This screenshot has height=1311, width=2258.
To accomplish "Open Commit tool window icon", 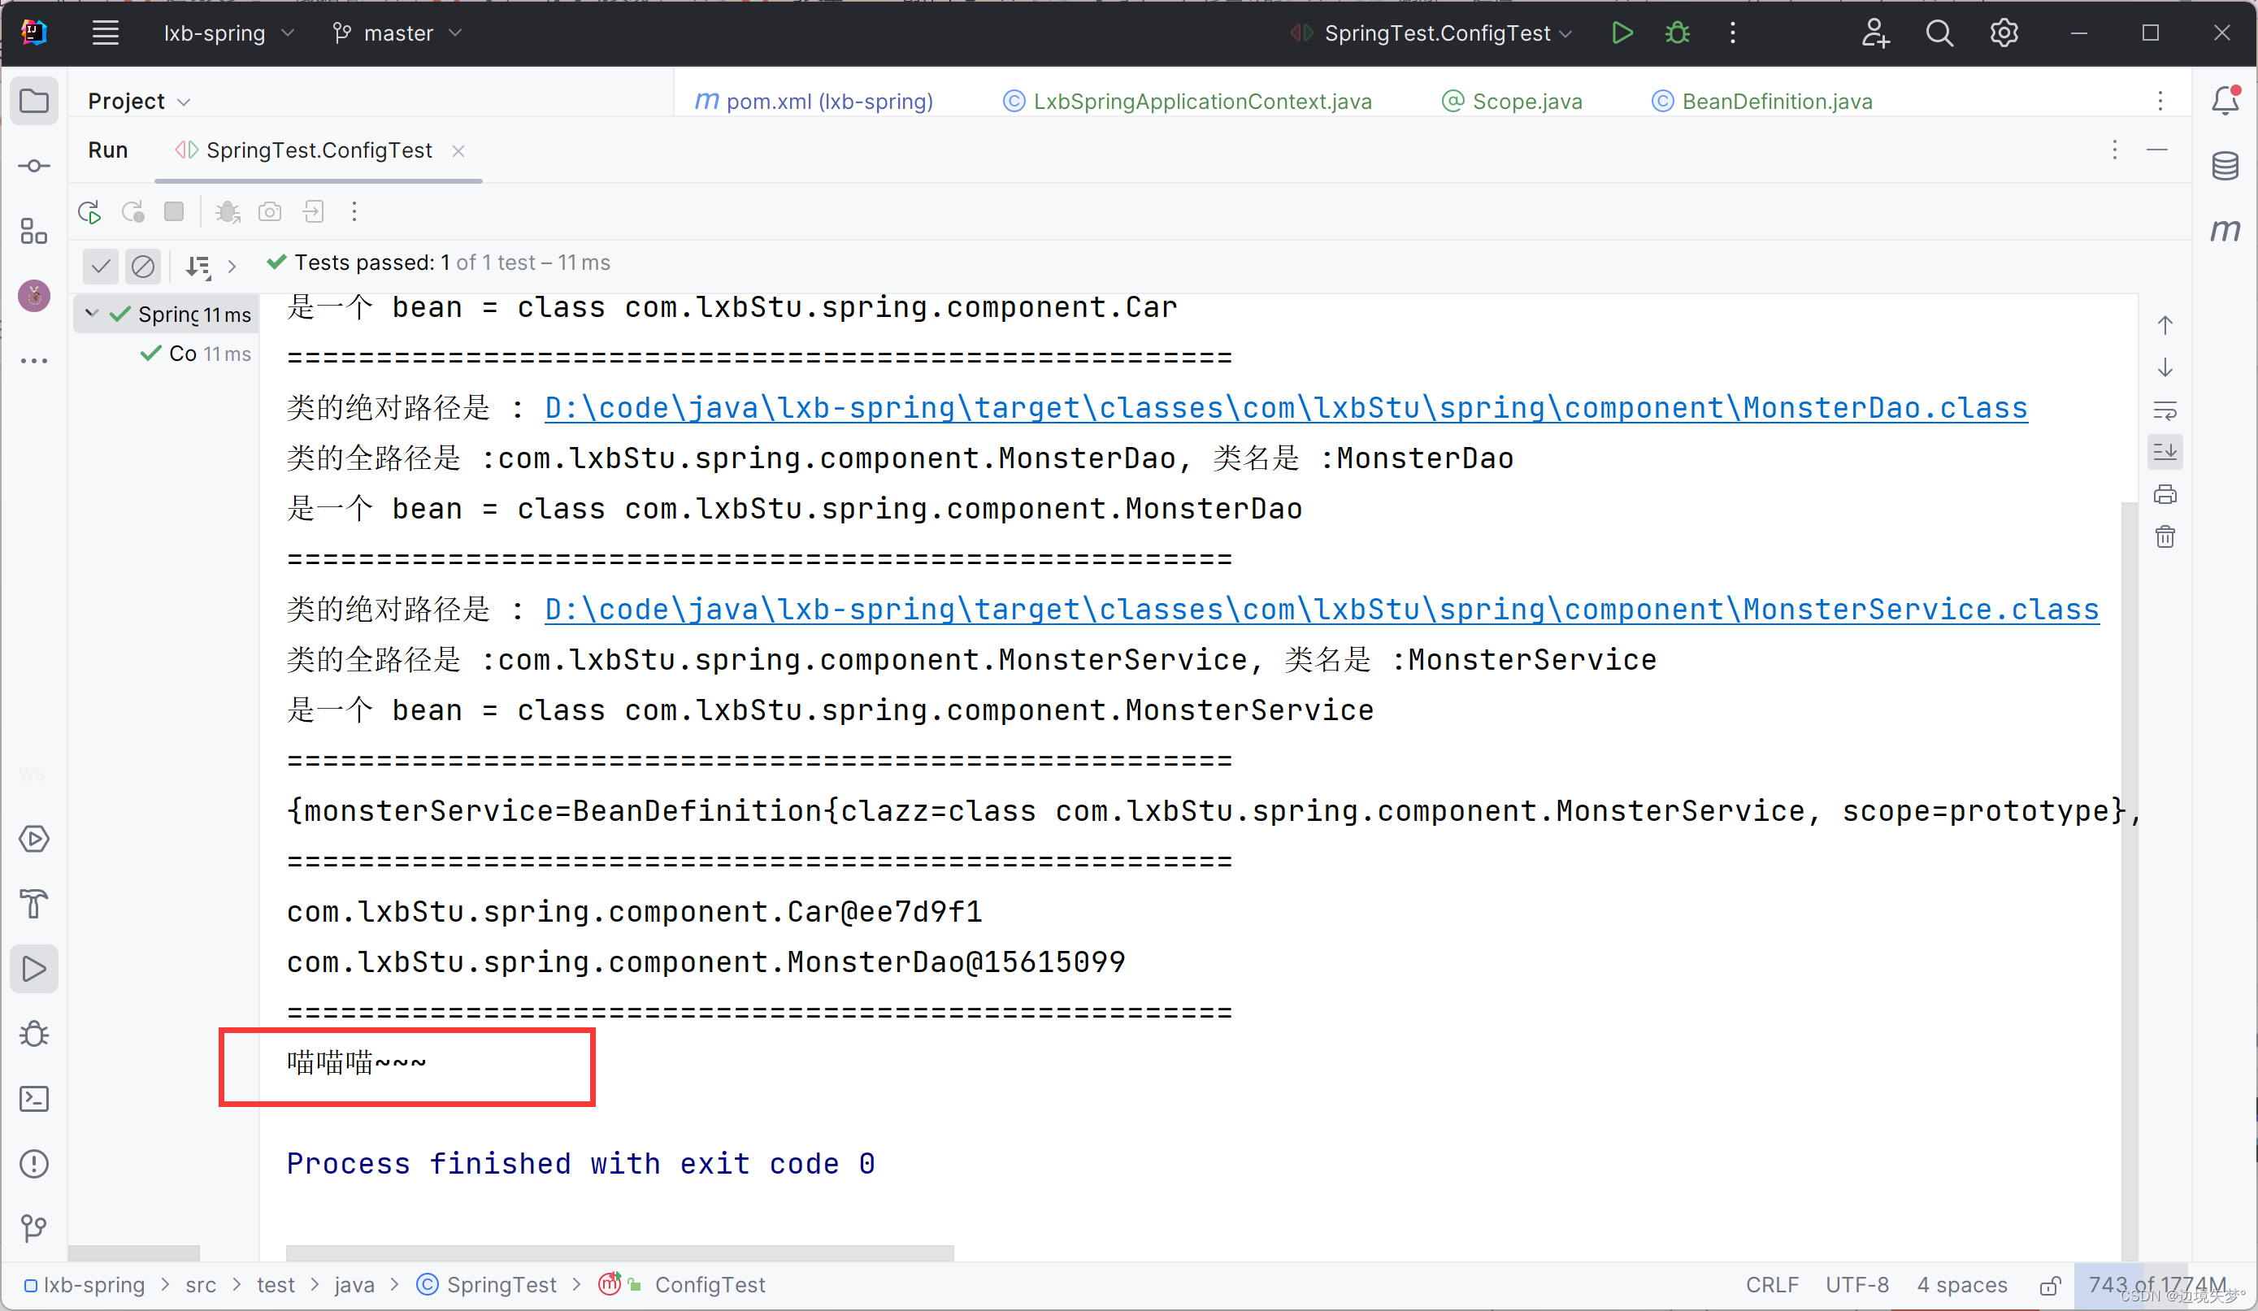I will click(x=34, y=166).
